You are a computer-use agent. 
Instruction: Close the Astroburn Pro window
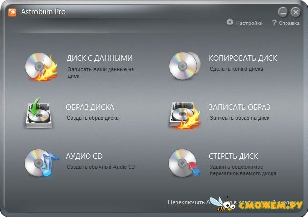(295, 12)
